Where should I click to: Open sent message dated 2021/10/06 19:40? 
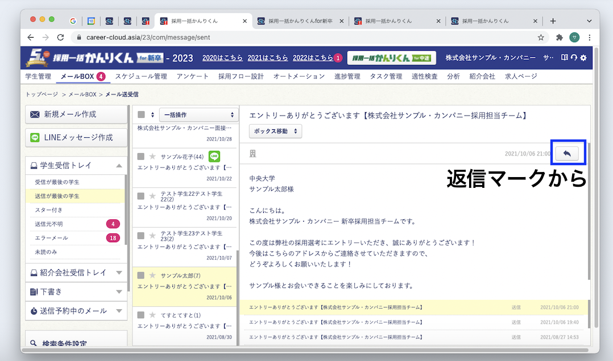(x=413, y=322)
